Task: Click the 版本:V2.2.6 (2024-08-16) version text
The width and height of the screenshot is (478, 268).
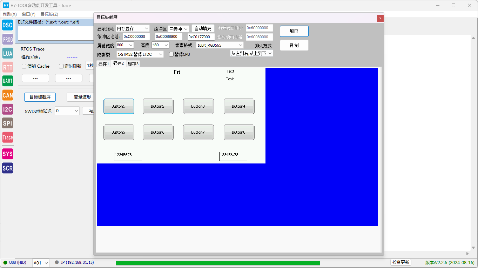Action: point(450,263)
